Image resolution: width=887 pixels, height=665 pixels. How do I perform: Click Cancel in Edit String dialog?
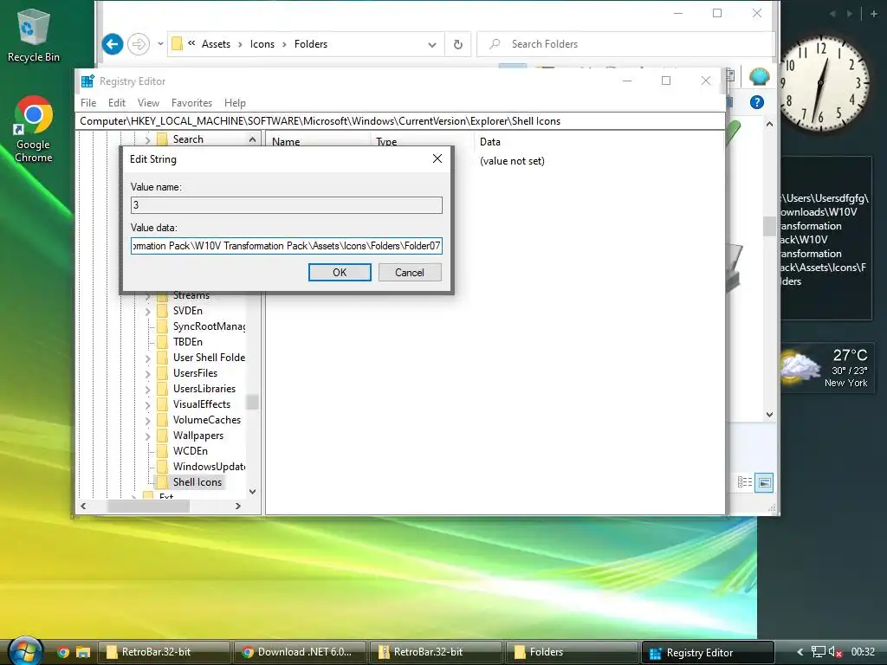click(410, 272)
